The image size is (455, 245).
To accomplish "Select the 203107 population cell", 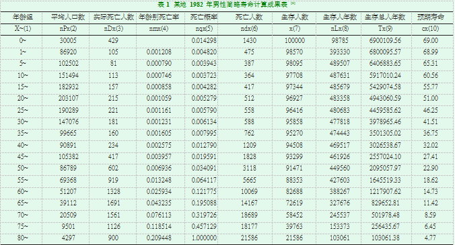I will coord(68,99).
